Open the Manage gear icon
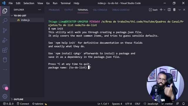Image resolution: width=188 pixels, height=106 pixels. (5, 96)
